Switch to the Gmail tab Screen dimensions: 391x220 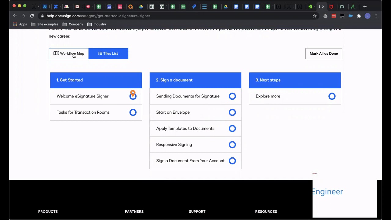coord(77,6)
